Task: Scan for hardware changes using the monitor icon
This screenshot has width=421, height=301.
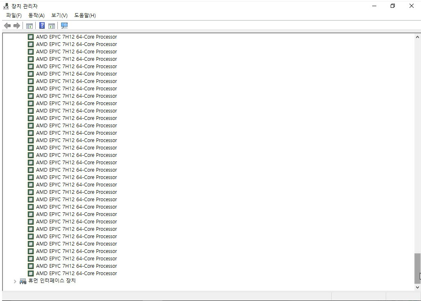Action: (x=64, y=25)
